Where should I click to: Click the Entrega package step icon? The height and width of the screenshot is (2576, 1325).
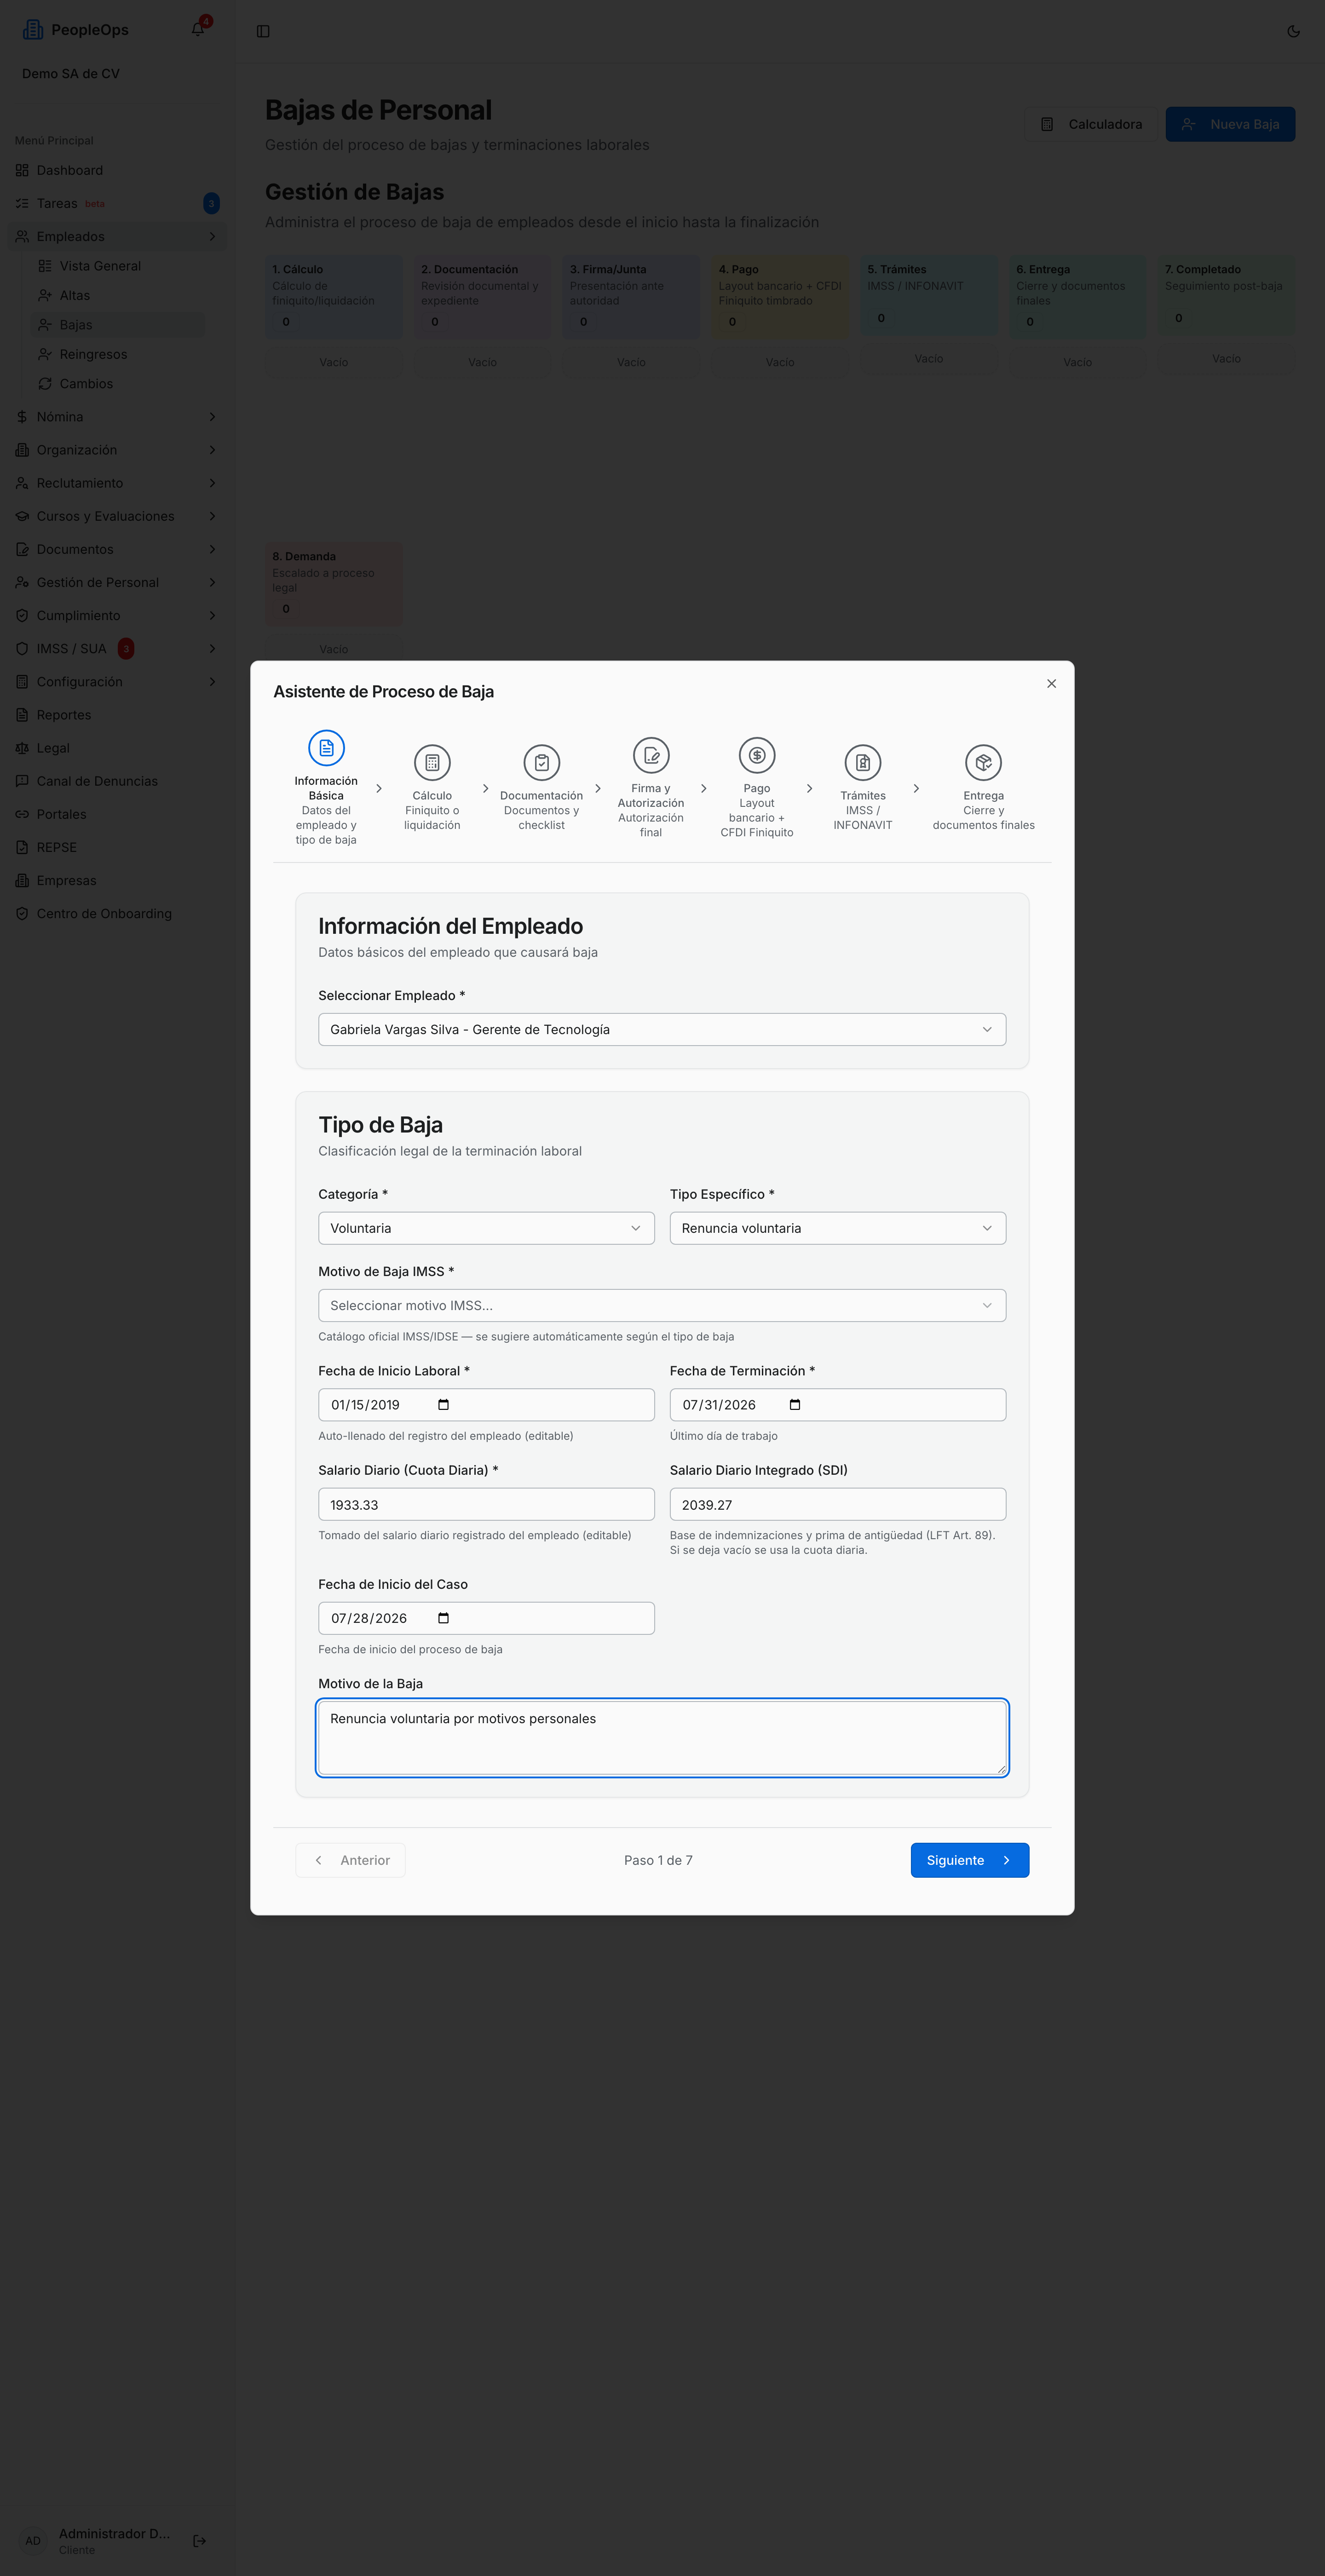pyautogui.click(x=984, y=763)
